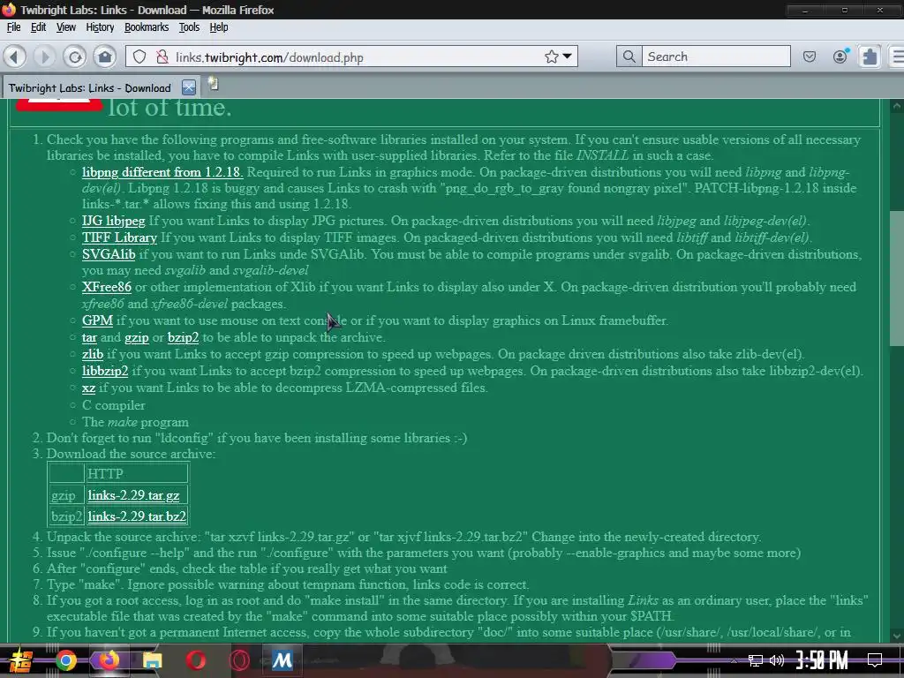Open the hamburger application menu
The image size is (904, 678).
(x=898, y=56)
